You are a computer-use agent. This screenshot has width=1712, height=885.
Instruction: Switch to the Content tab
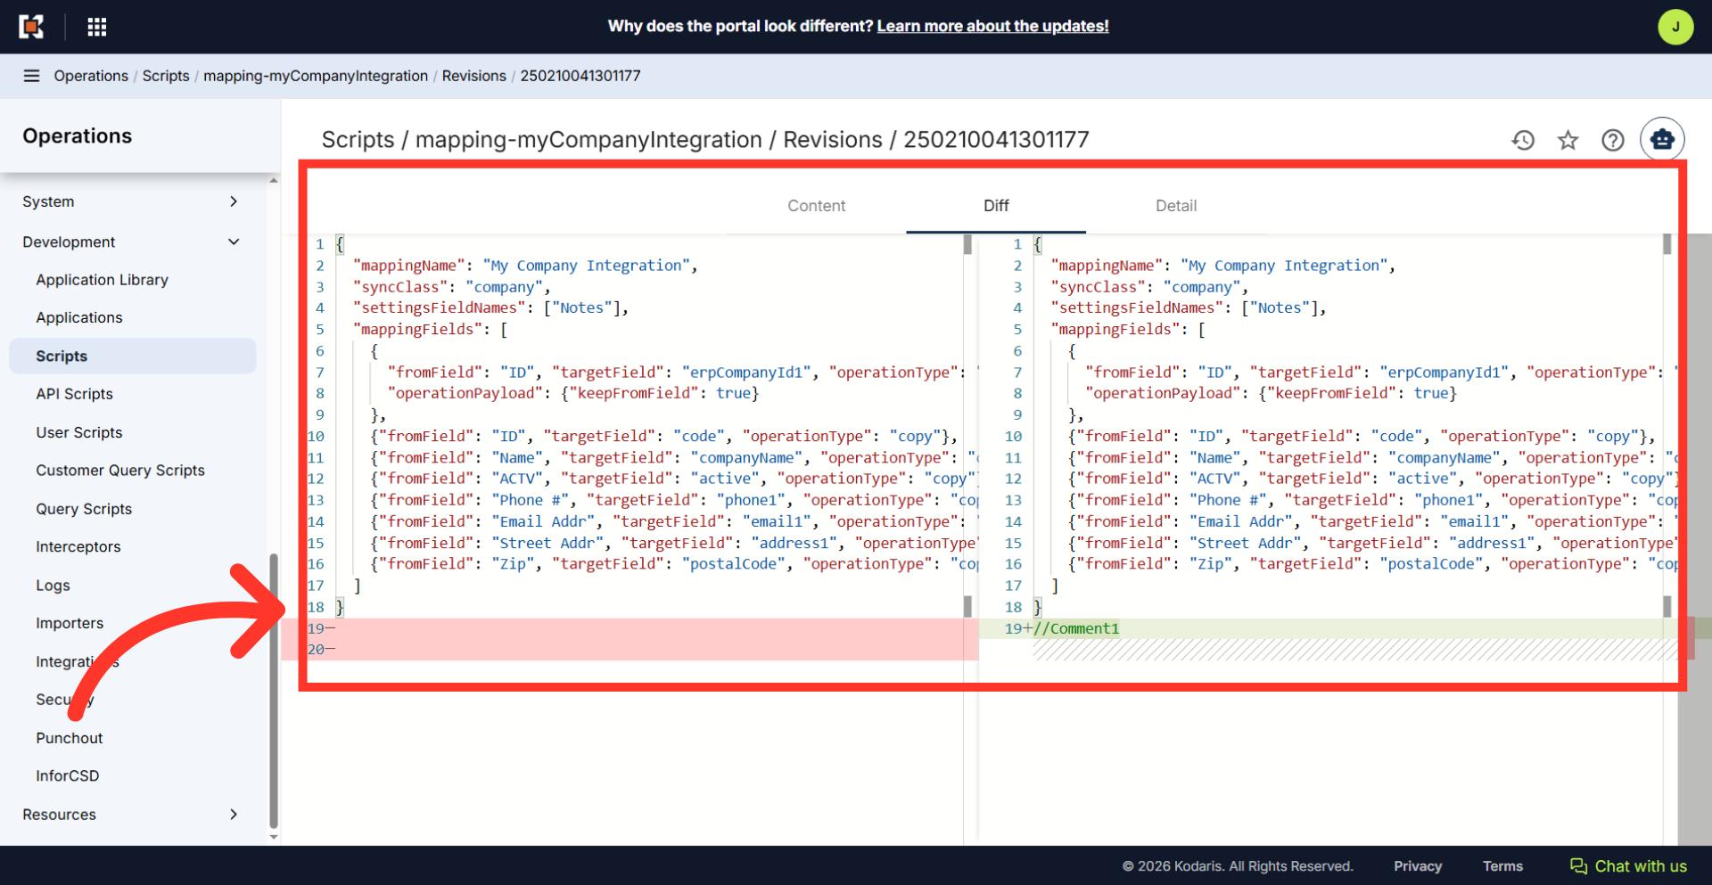point(816,206)
